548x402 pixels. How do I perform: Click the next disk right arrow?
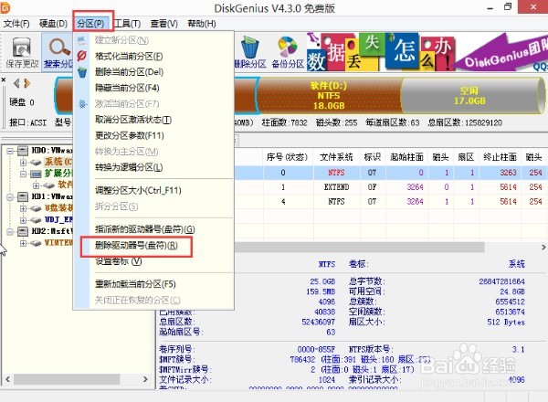click(27, 83)
